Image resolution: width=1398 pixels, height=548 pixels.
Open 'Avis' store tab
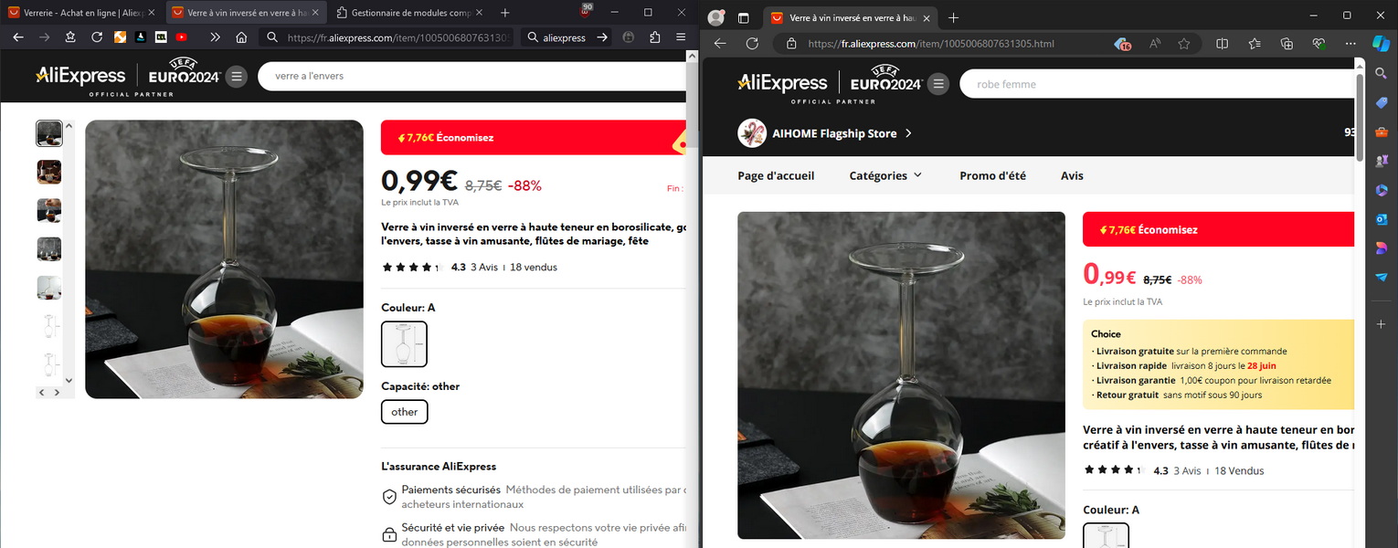point(1072,175)
